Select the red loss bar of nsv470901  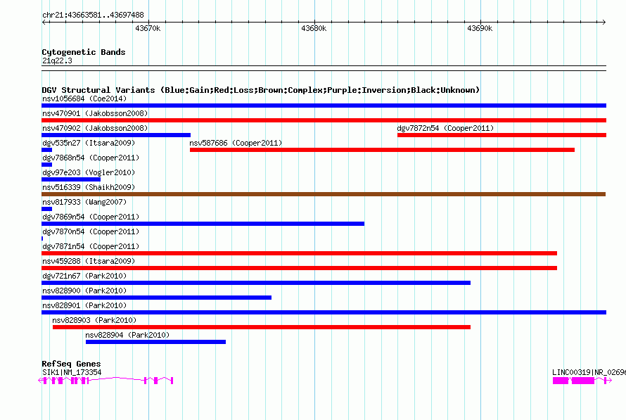[x=324, y=120]
